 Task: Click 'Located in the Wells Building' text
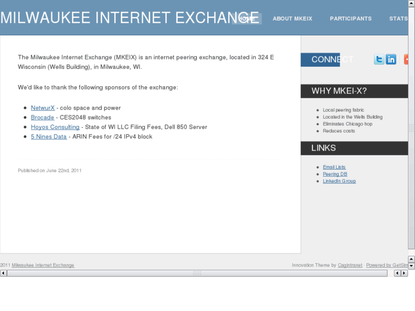353,117
